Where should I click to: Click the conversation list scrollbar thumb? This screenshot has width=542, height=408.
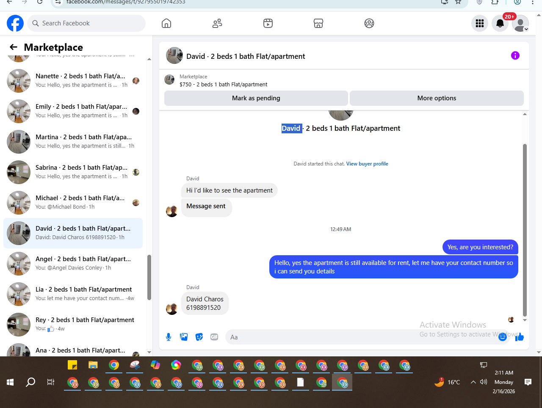[x=149, y=277]
